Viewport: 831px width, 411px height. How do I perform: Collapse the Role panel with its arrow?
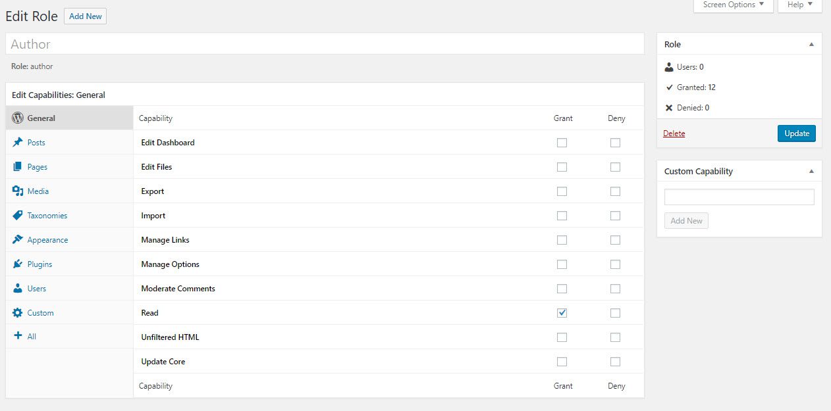(811, 44)
